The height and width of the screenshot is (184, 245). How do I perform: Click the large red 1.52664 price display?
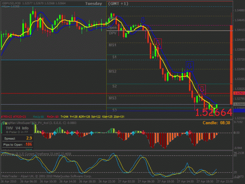pos(213,113)
